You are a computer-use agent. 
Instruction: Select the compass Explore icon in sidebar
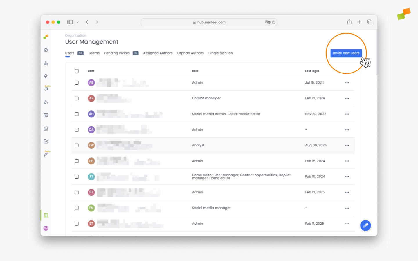(46, 50)
